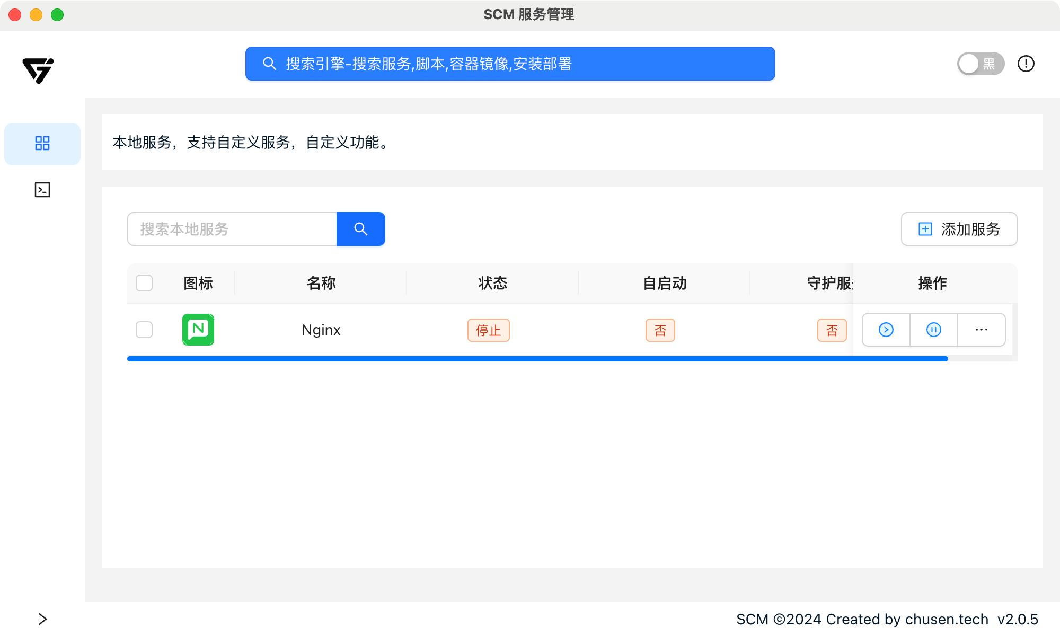Click 添加服务 button

(959, 229)
